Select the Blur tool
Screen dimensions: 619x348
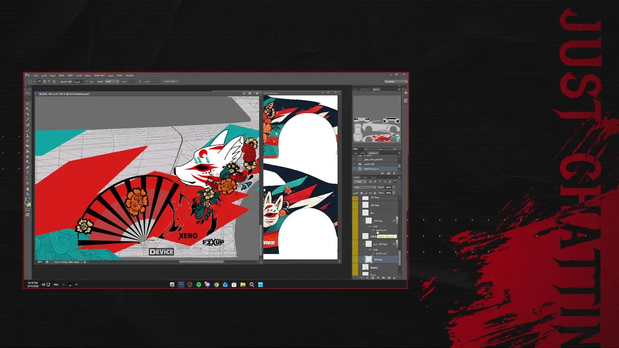[x=28, y=157]
